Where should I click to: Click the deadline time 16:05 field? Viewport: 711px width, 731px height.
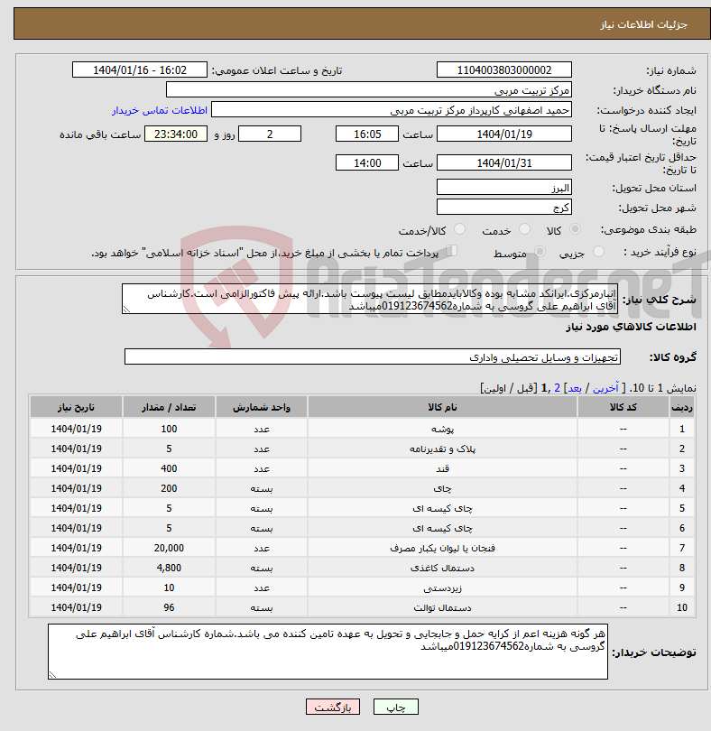click(367, 134)
